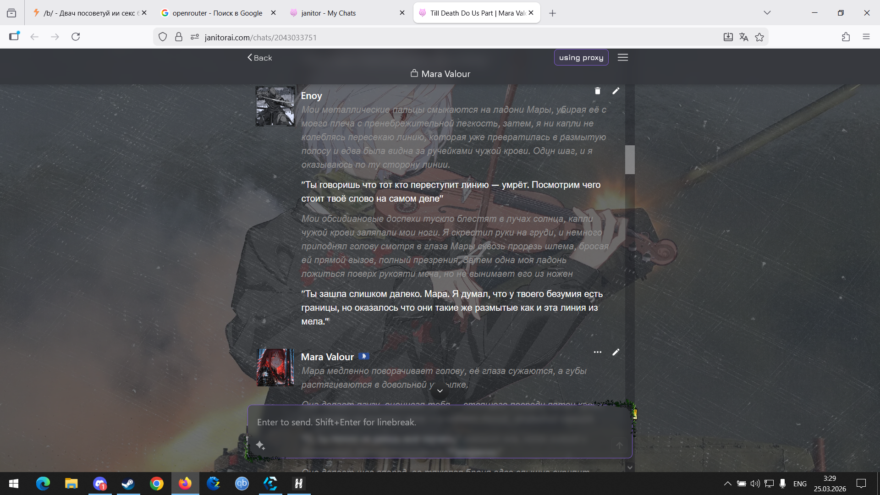880x495 pixels.
Task: Click the scroll-to-bottom chevron button
Action: (440, 390)
